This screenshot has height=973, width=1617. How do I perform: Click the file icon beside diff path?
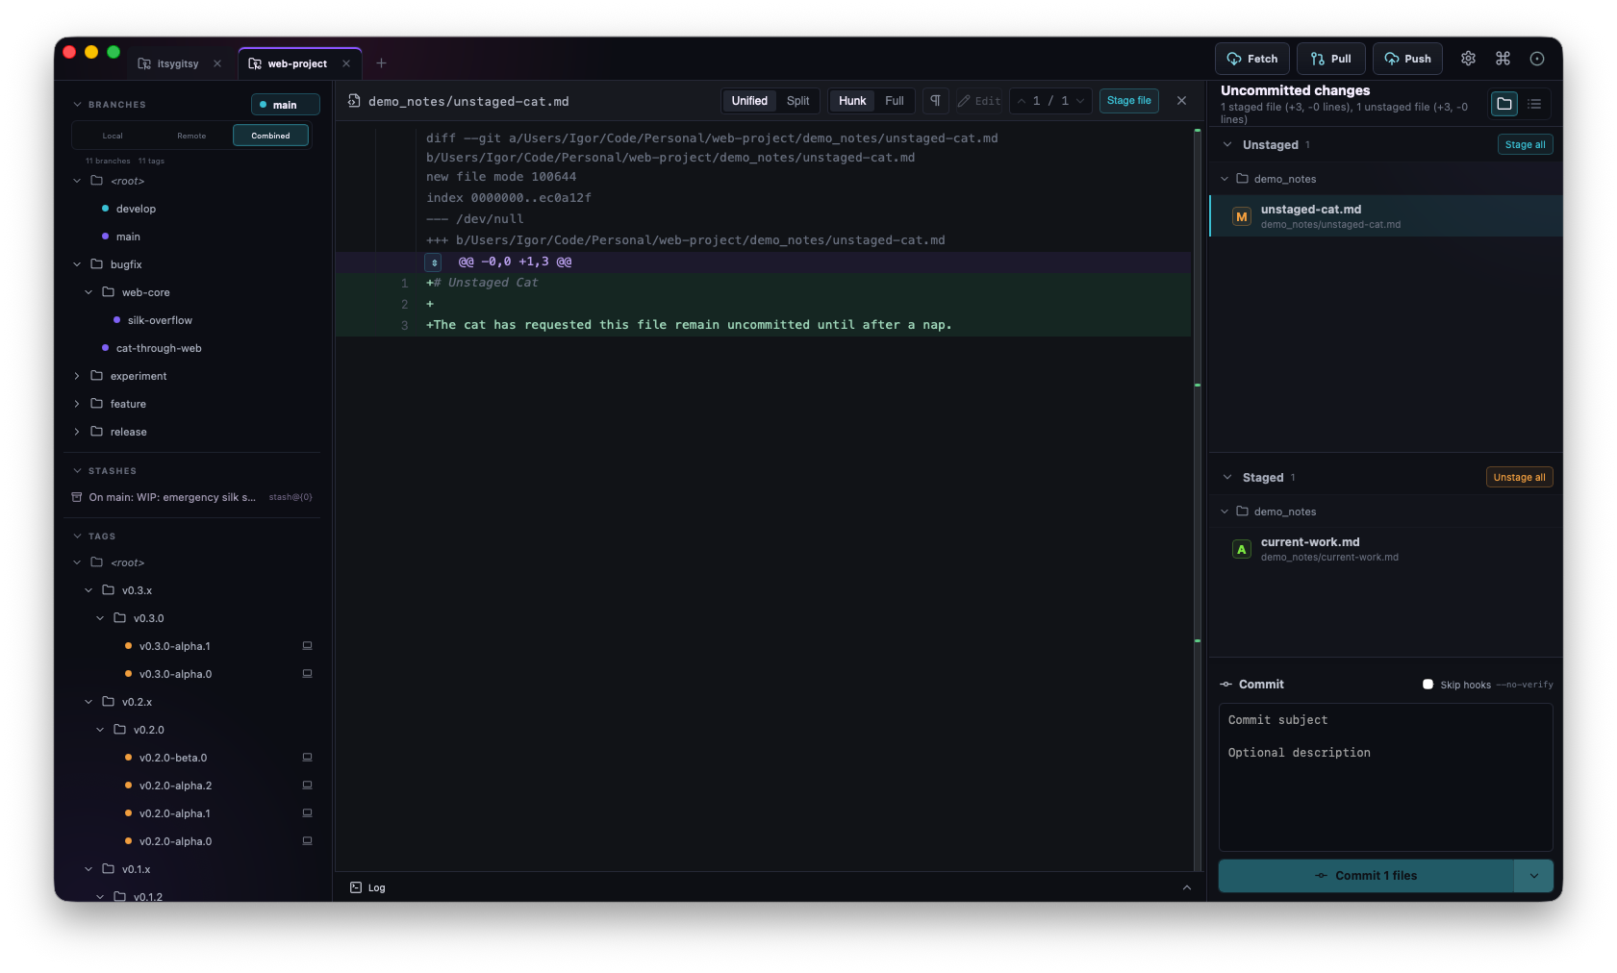coord(354,101)
